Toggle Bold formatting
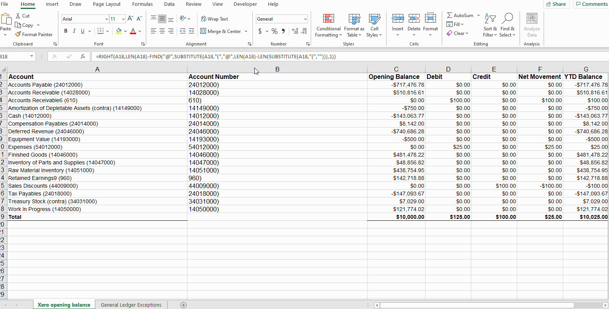This screenshot has height=309, width=609. pos(65,31)
